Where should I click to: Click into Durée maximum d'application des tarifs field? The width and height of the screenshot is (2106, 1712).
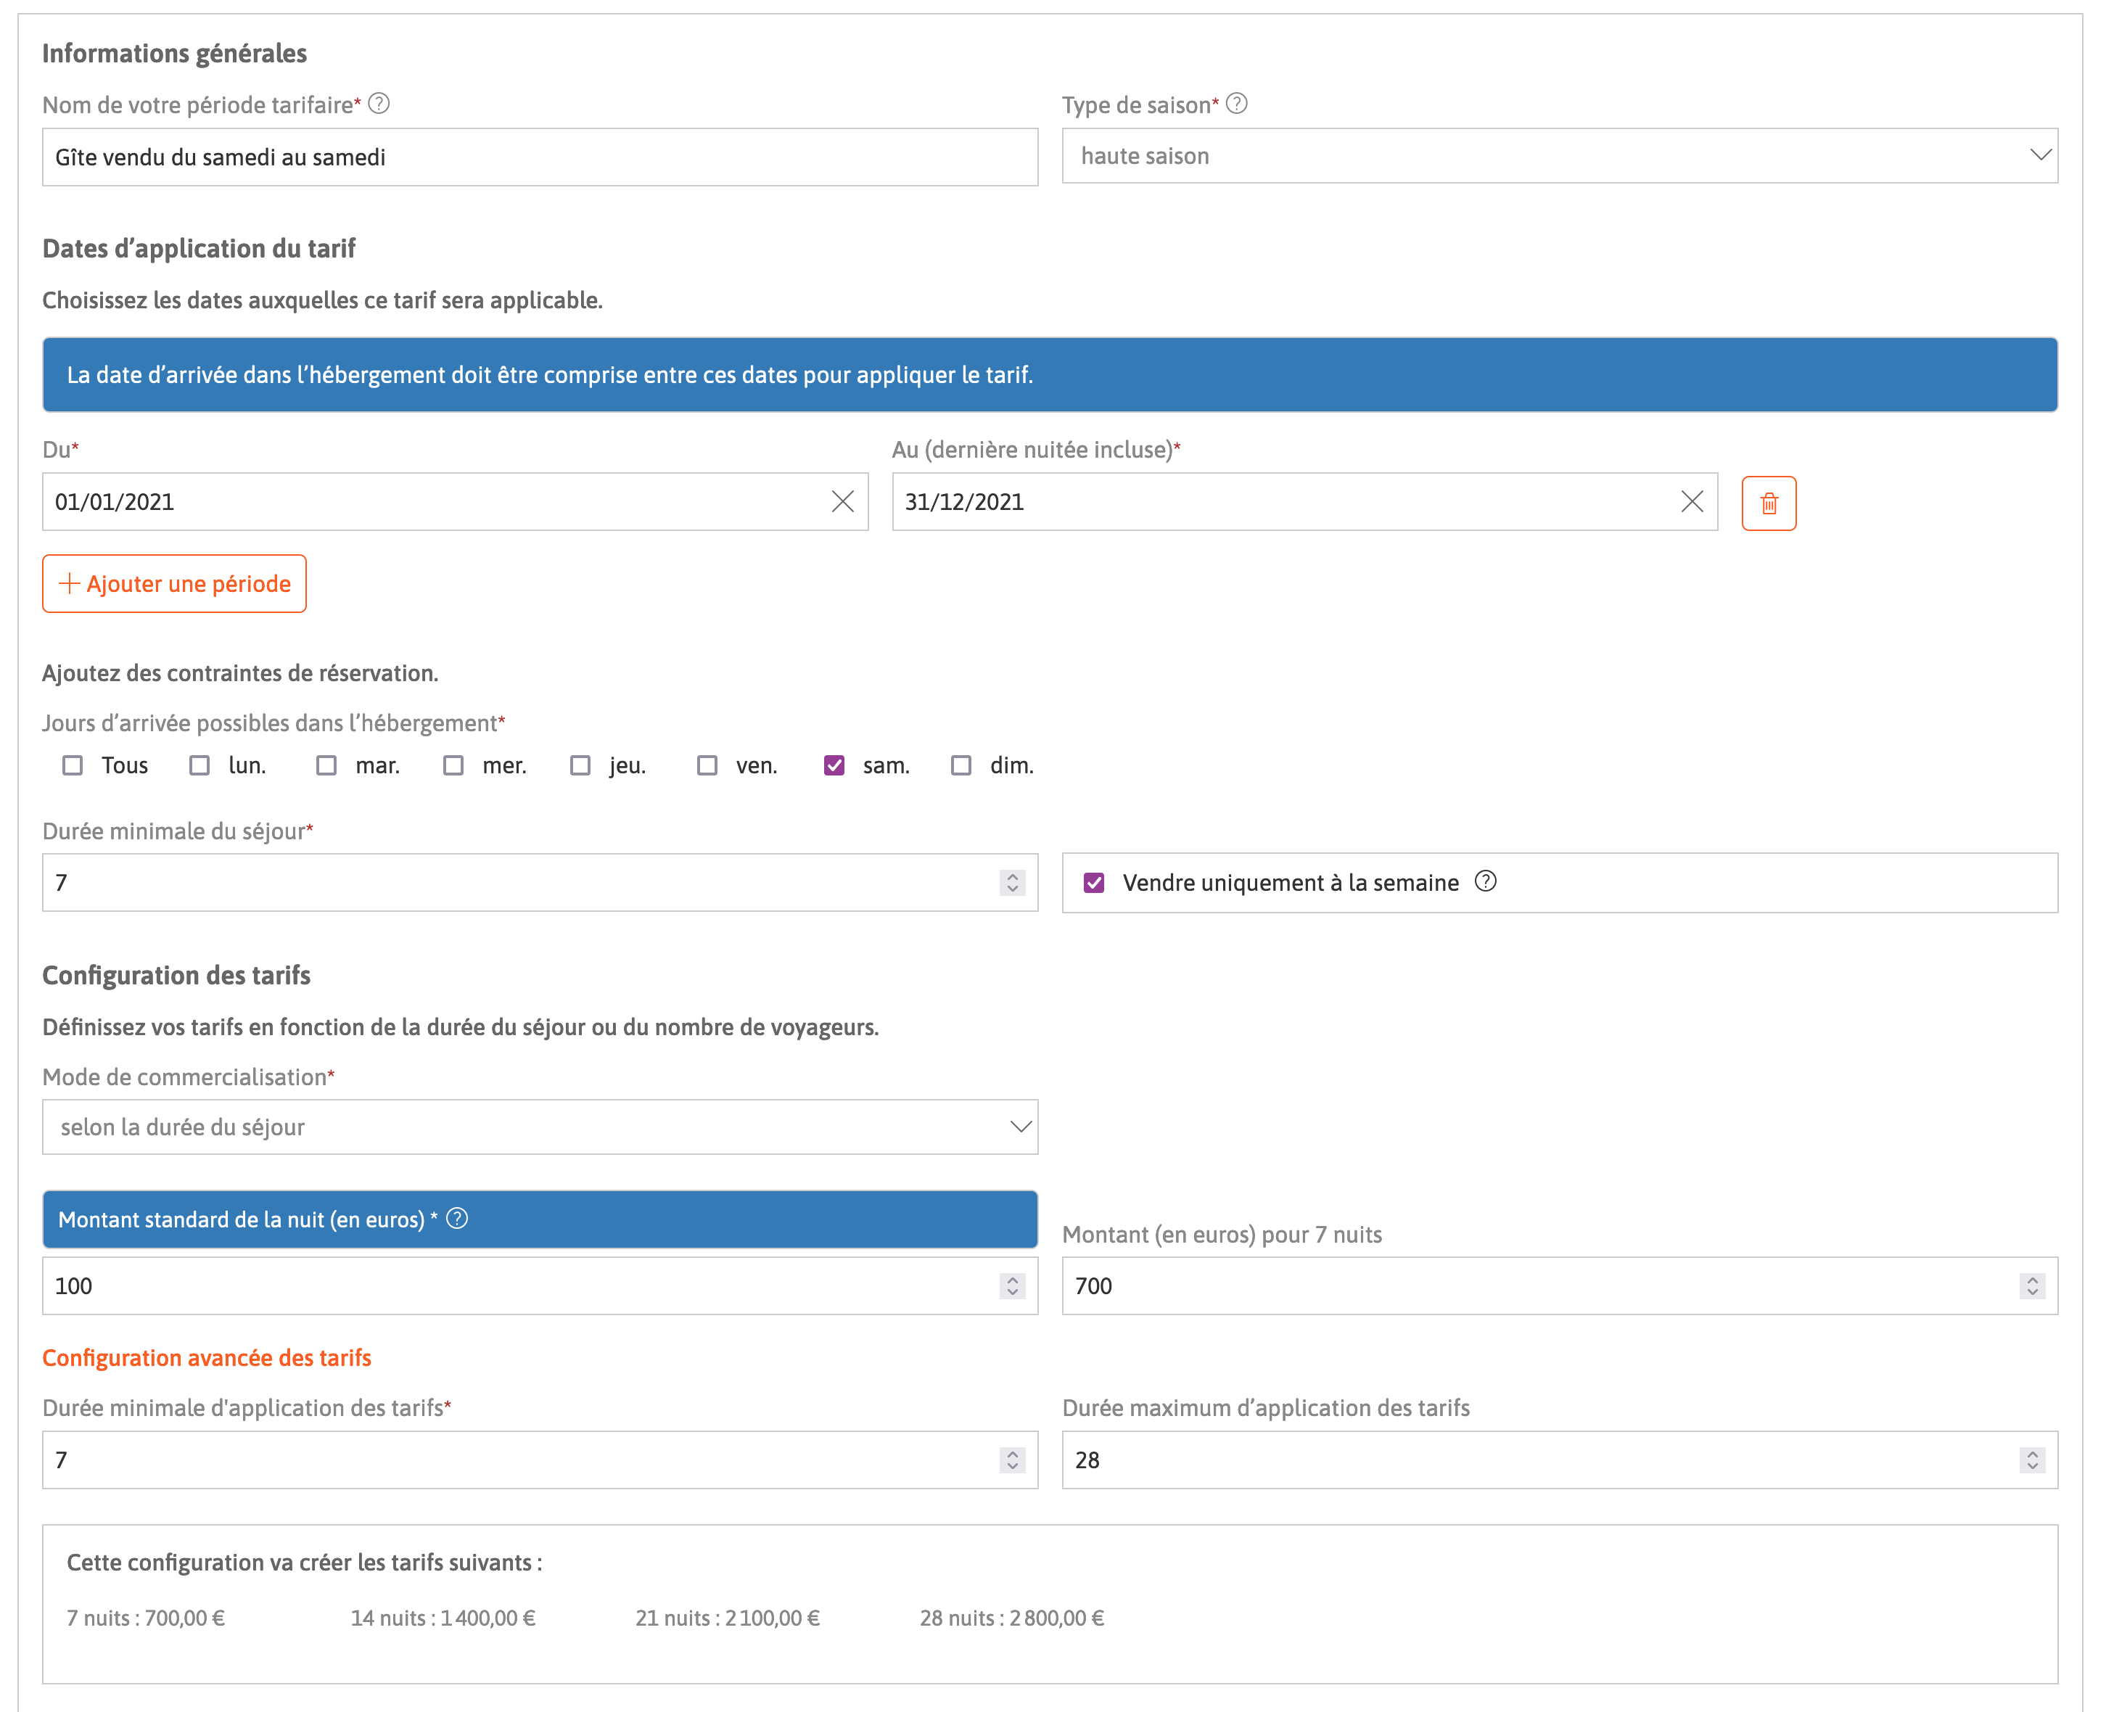pos(1560,1460)
